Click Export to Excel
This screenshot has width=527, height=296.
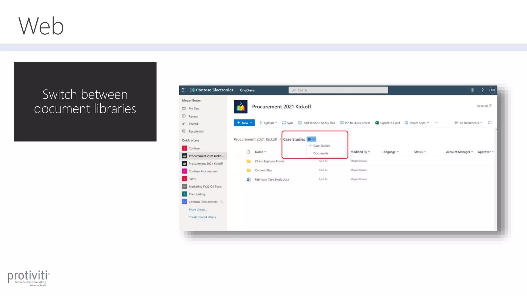click(x=387, y=123)
